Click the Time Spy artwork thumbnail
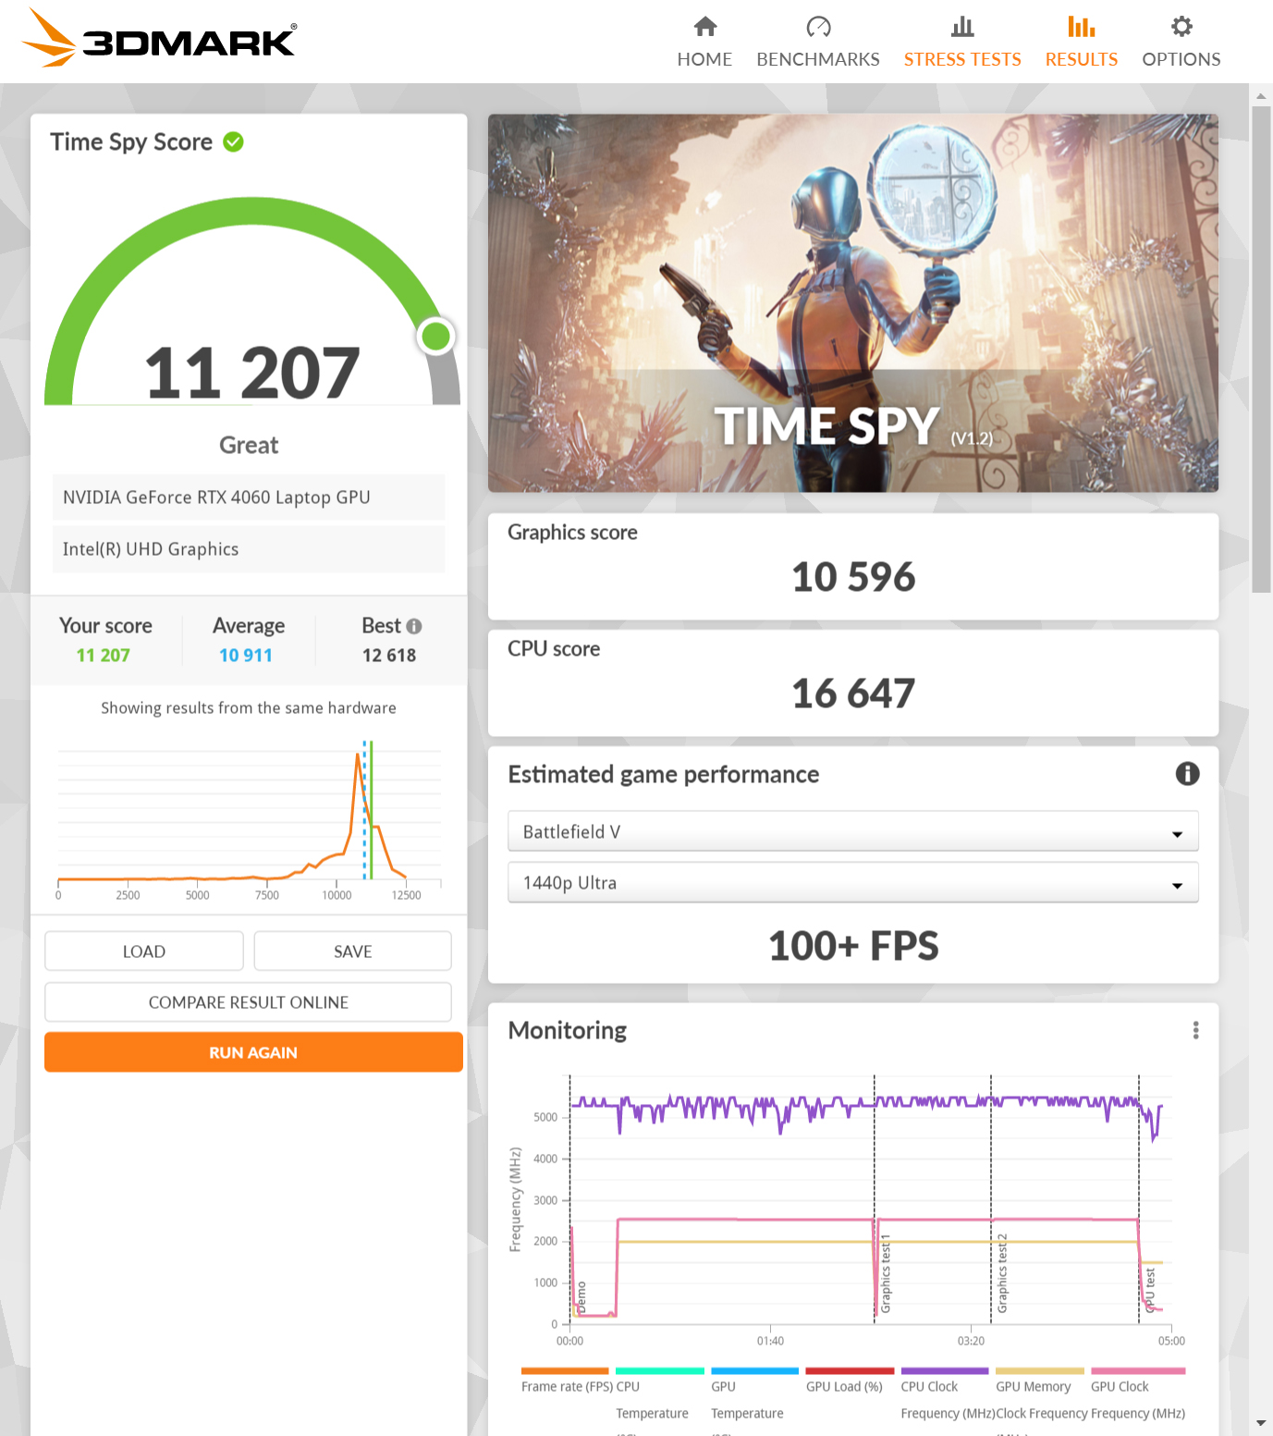The width and height of the screenshot is (1273, 1436). pos(853,303)
